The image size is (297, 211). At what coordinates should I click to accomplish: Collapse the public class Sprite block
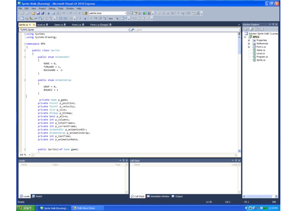tap(25, 50)
